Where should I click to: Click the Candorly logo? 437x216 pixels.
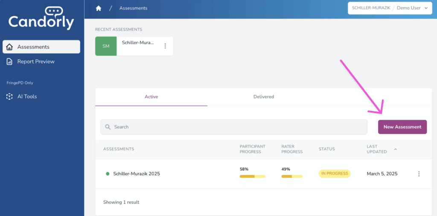[x=41, y=19]
